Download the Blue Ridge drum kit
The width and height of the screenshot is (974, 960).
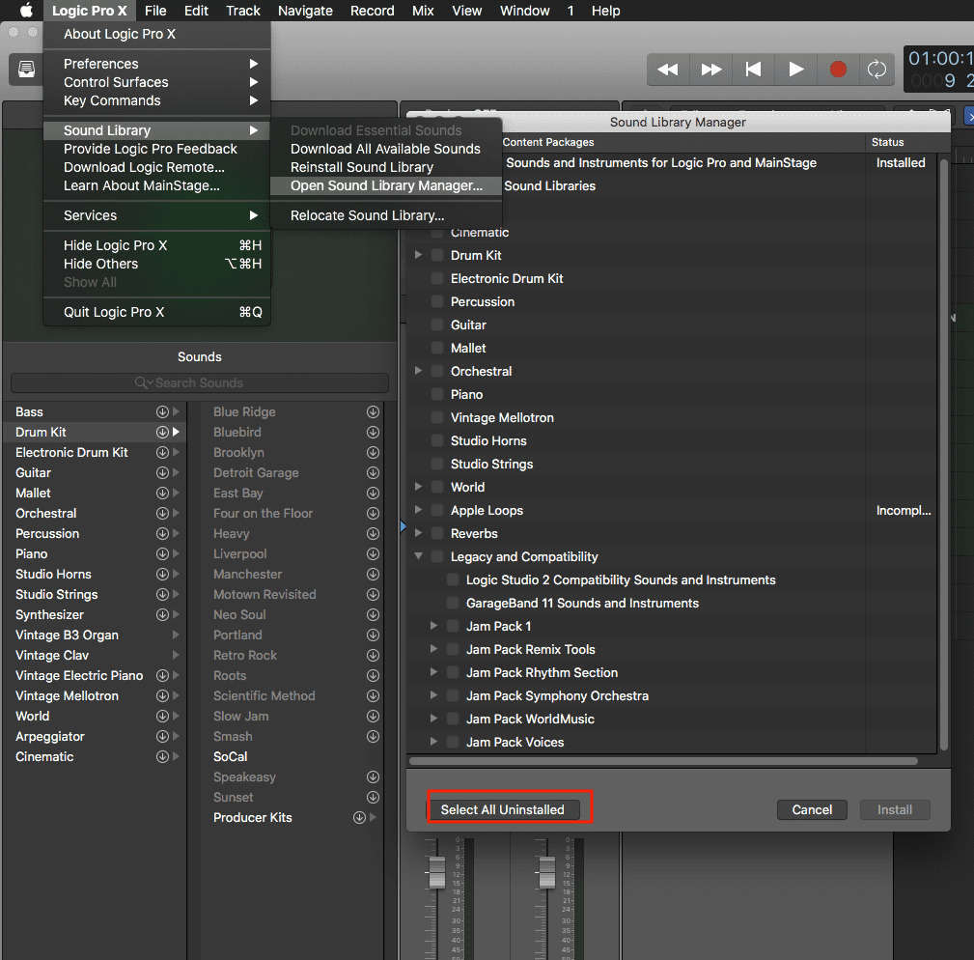tap(373, 411)
